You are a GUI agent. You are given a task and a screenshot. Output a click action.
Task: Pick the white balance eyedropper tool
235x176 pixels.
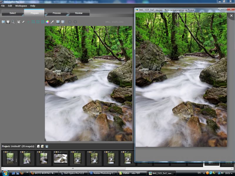point(52,22)
